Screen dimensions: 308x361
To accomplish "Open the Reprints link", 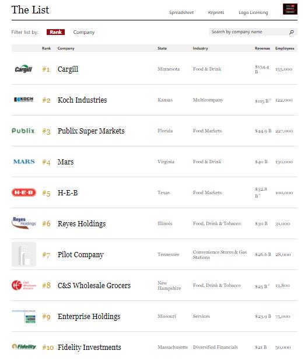I will click(216, 12).
